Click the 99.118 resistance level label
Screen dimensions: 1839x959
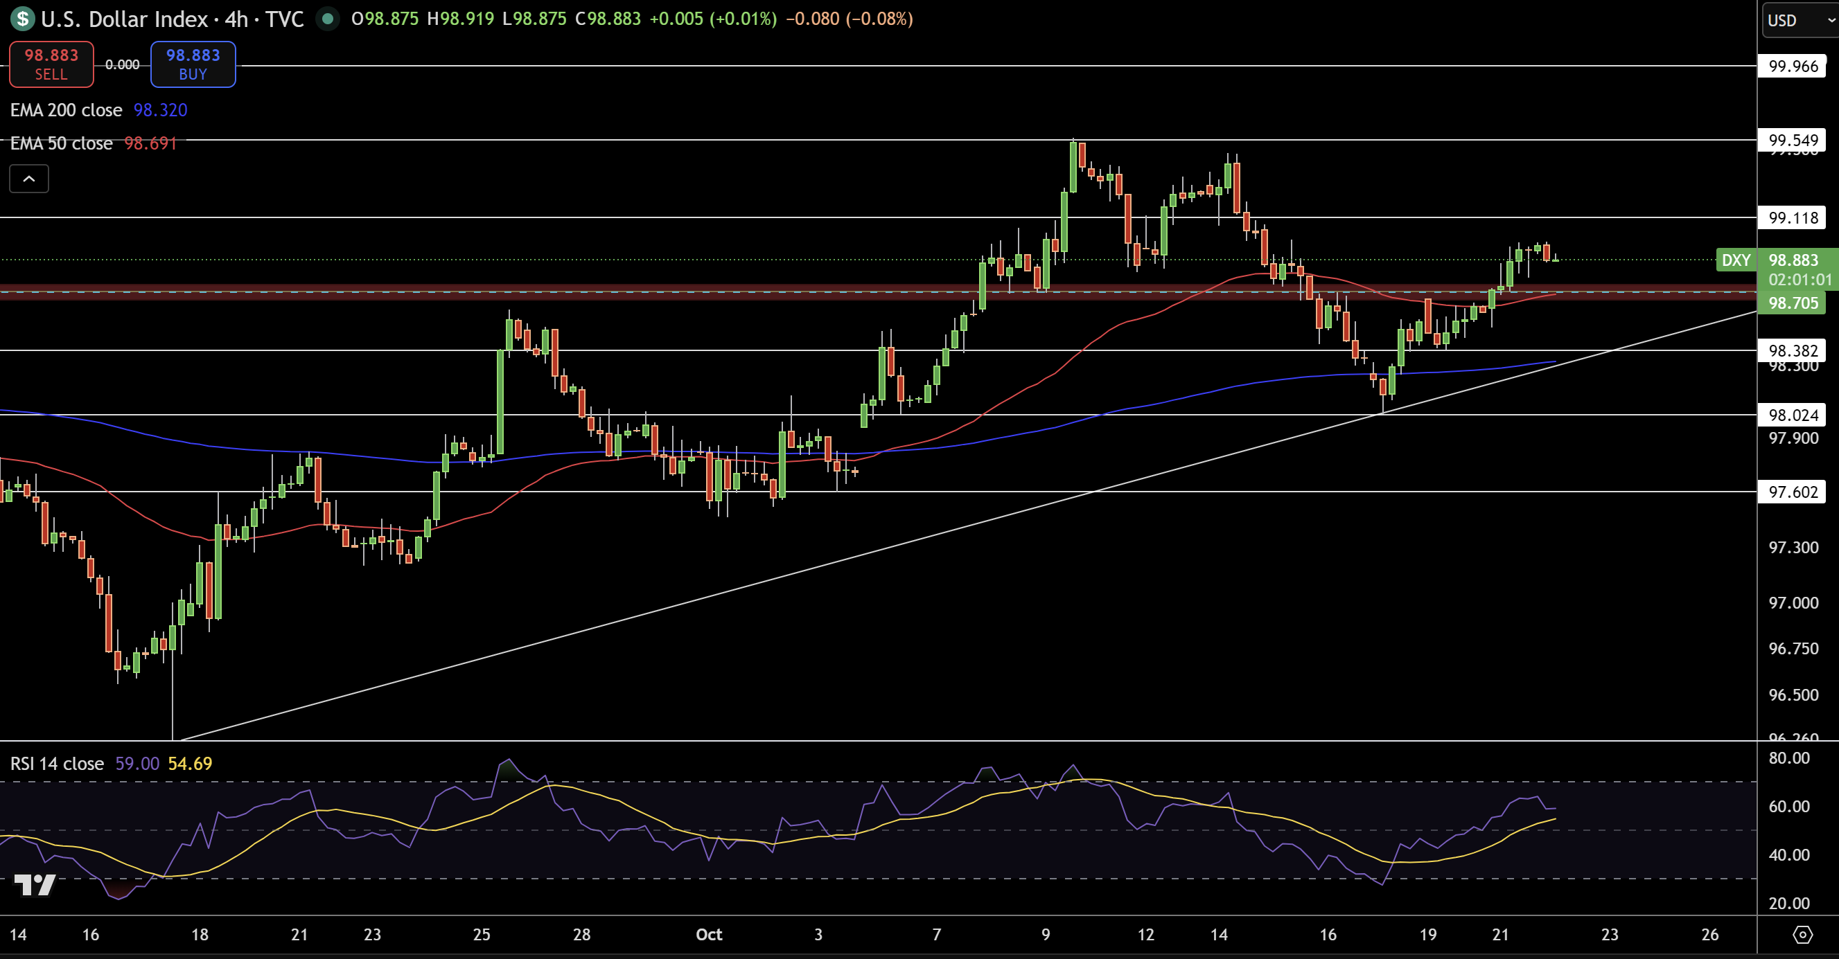(1792, 217)
